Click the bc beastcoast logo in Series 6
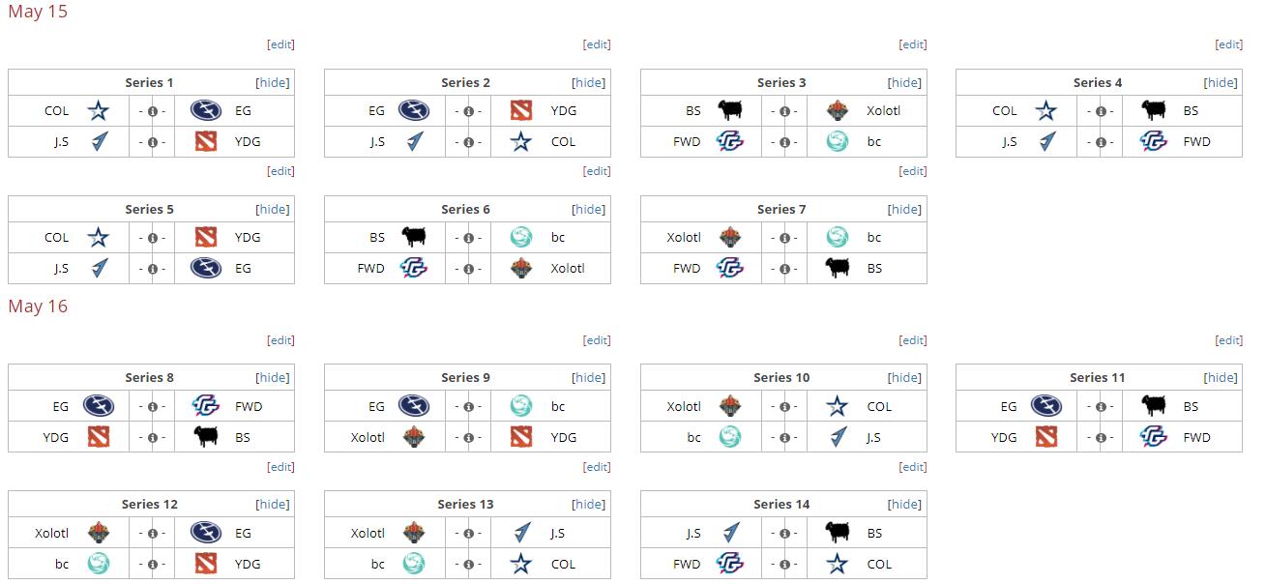Screen dimensions: 1266x584 coord(521,238)
